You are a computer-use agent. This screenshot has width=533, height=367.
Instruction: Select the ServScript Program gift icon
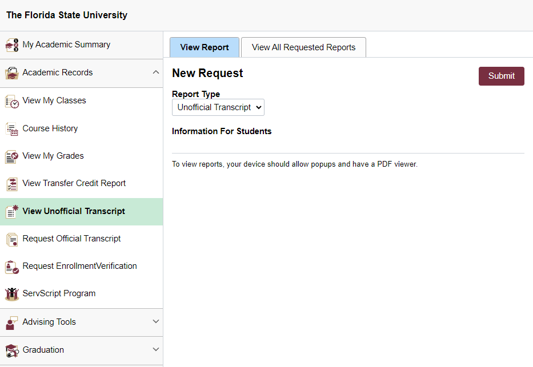tap(11, 293)
